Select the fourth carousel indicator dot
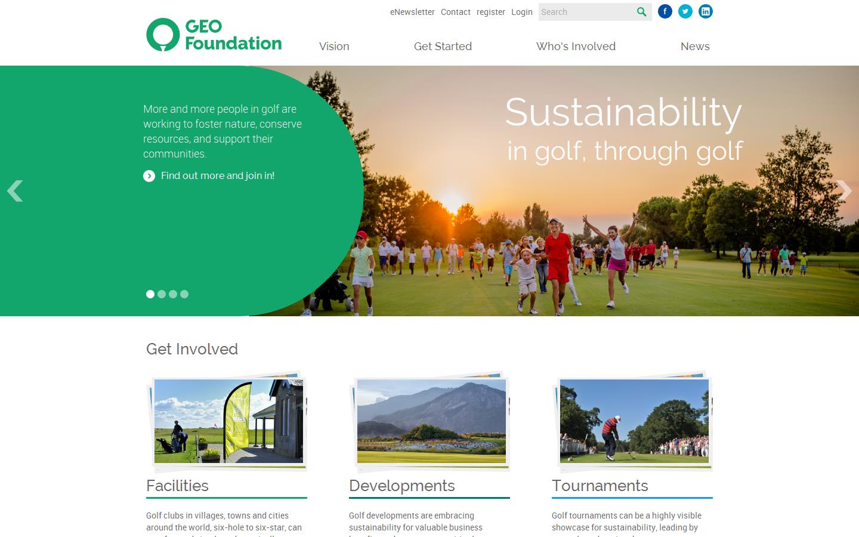This screenshot has height=537, width=859. pos(184,294)
